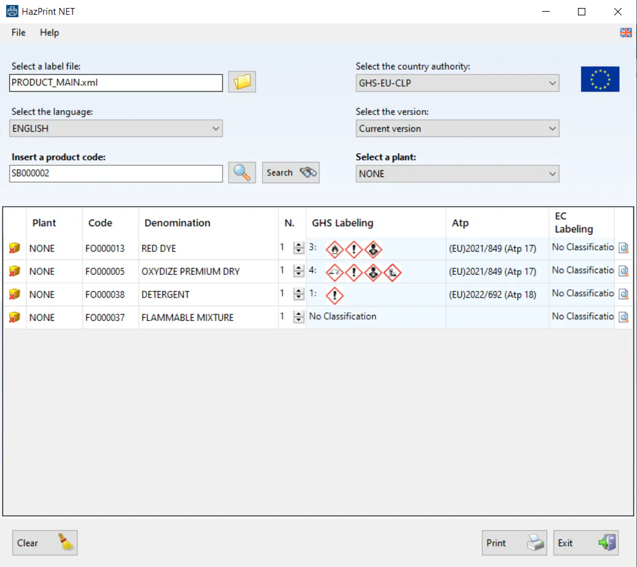Click the HazPrint NET app icon in the title bar
Screen dimensions: 637x567
[x=12, y=12]
